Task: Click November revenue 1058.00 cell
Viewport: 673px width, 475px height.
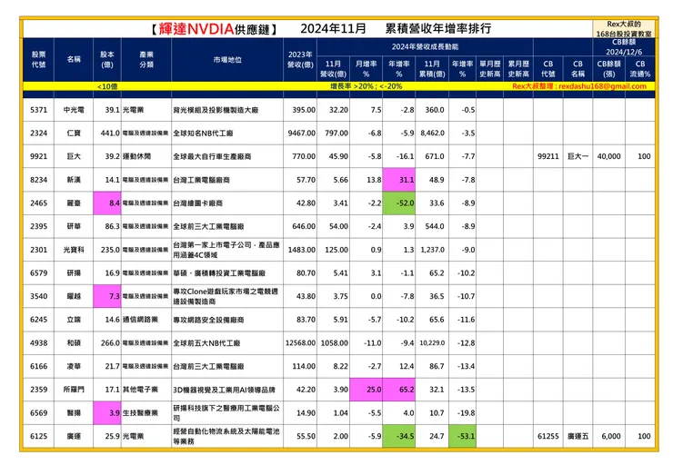Action: 334,343
